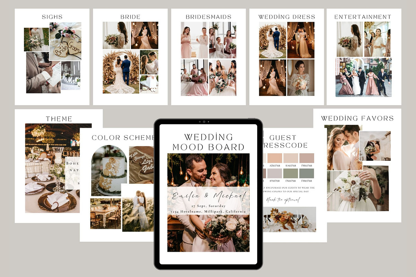The image size is (416, 277).
Task: Select the WEDDING MOOD BOARD tablet title
Action: point(208,142)
